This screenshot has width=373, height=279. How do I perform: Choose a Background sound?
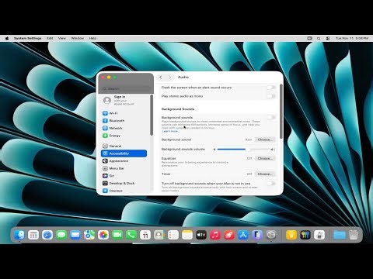click(x=265, y=139)
